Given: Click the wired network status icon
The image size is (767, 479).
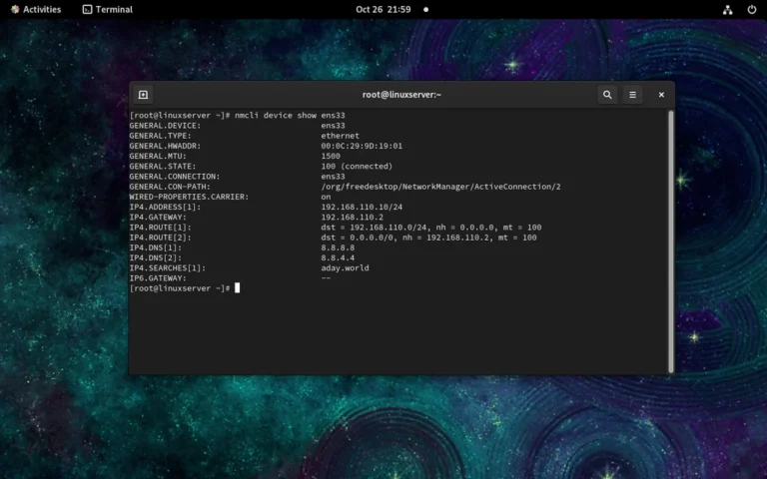Looking at the screenshot, I should coord(727,9).
